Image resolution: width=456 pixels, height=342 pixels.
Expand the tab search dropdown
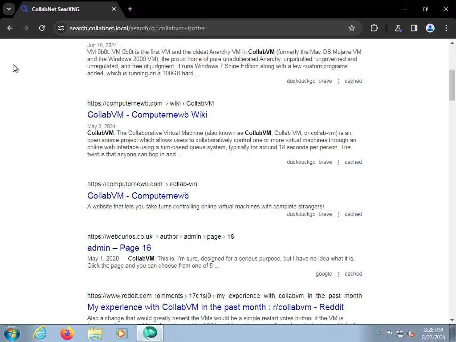point(9,9)
